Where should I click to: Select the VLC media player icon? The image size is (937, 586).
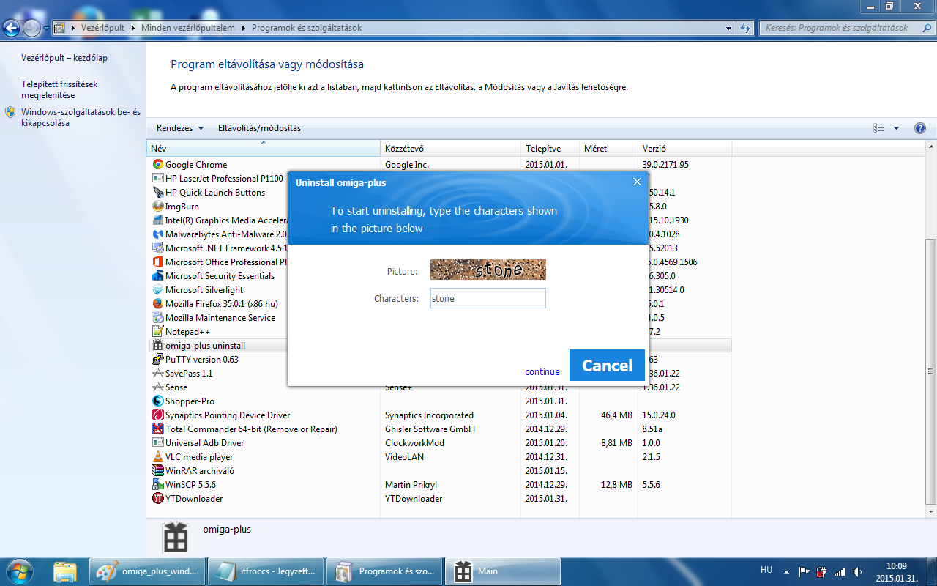click(157, 457)
